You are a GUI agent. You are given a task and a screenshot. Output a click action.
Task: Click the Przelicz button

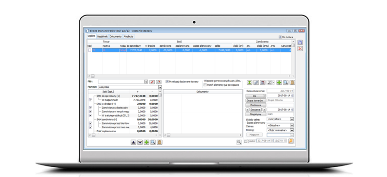click(251, 141)
